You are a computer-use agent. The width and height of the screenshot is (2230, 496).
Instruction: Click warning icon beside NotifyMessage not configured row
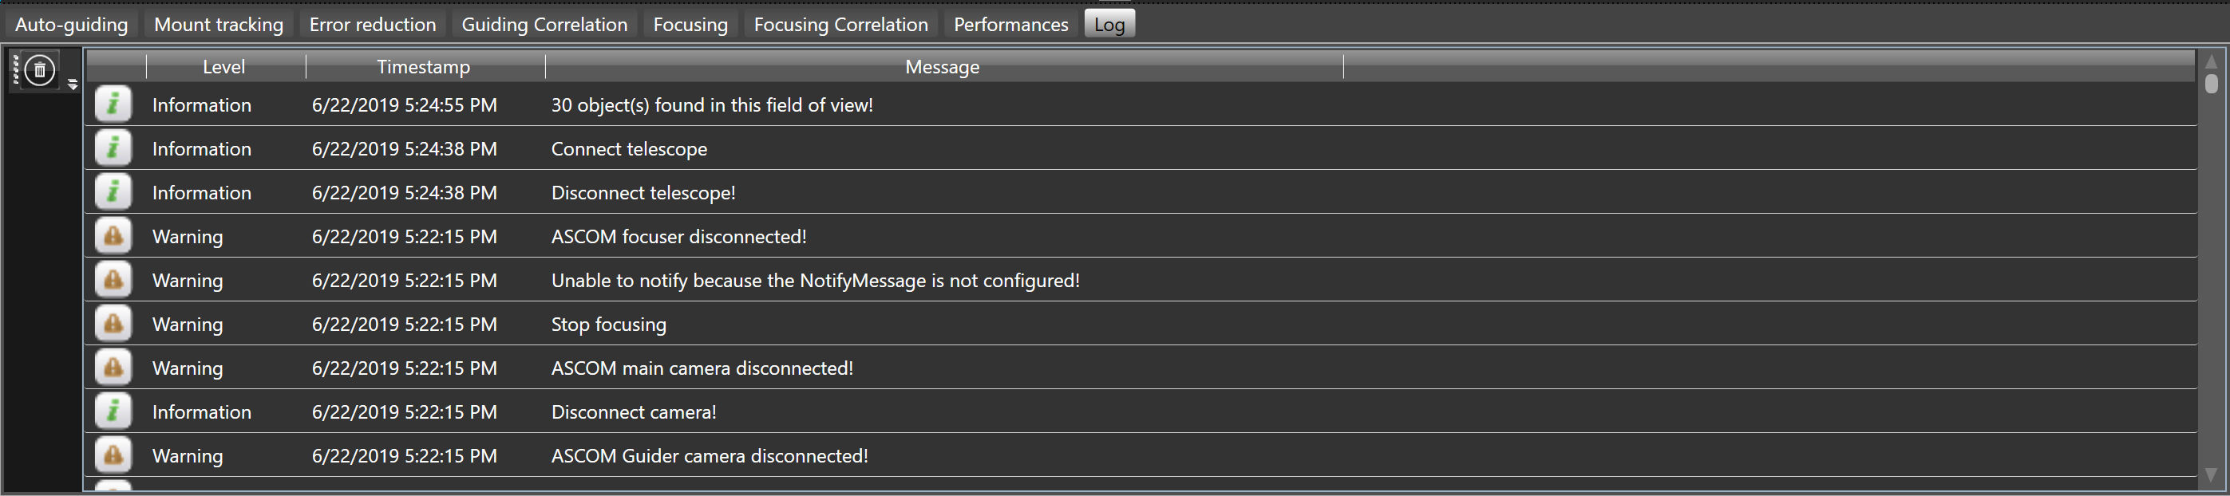click(x=113, y=280)
